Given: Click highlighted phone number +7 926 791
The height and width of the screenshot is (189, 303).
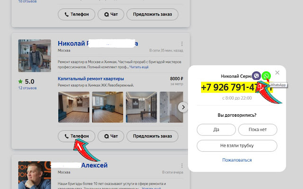Looking at the screenshot, I should click(237, 87).
